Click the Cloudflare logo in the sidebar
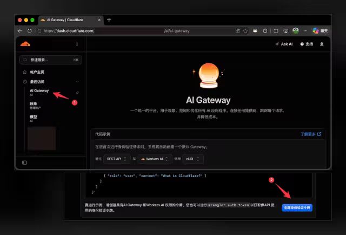This screenshot has width=346, height=235. tap(25, 44)
